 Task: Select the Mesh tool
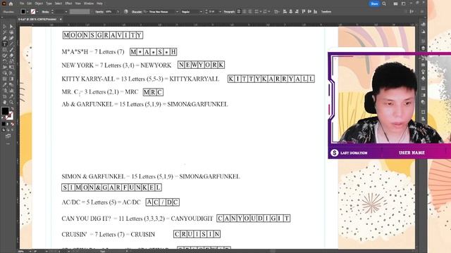tap(5, 79)
